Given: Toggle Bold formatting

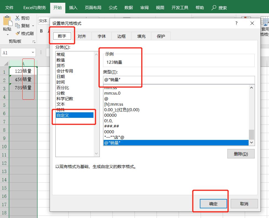Looking at the screenshot, I should 41,31.
